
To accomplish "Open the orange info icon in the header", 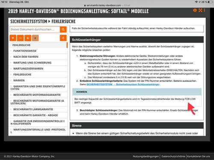I will [195, 10].
